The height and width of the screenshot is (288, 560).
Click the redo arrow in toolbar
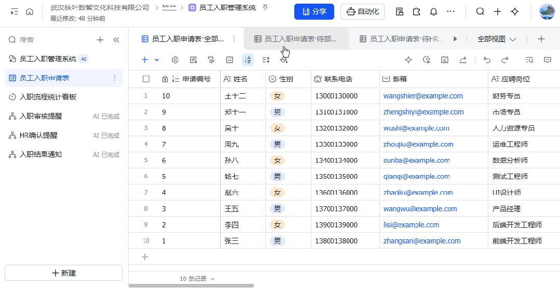(505, 60)
